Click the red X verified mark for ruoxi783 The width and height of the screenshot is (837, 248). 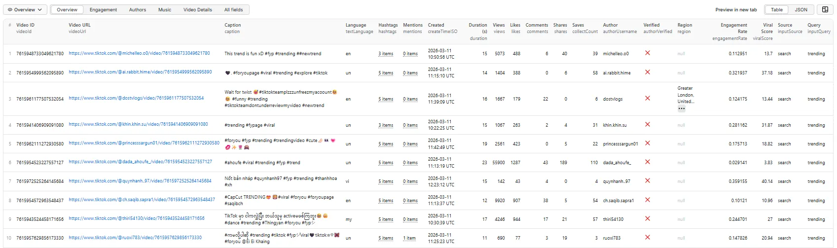pos(648,237)
